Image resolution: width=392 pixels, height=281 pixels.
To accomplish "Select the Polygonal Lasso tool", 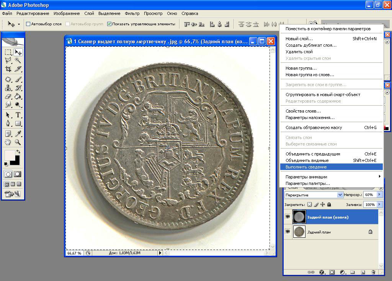I will (8, 60).
